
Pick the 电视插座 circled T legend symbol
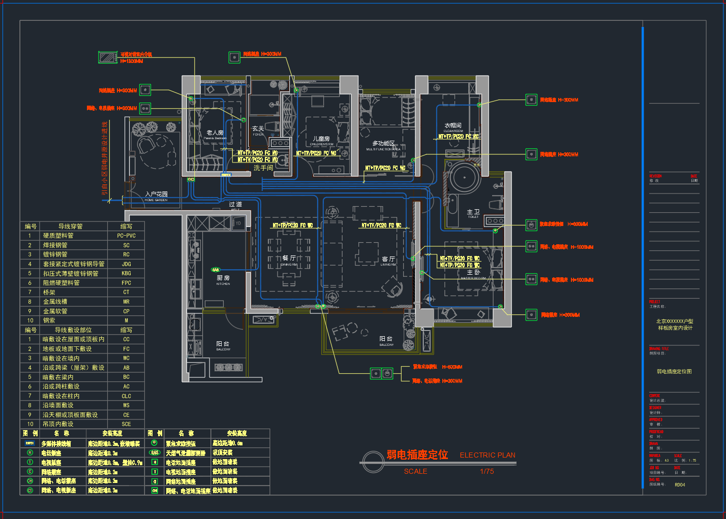[30, 462]
